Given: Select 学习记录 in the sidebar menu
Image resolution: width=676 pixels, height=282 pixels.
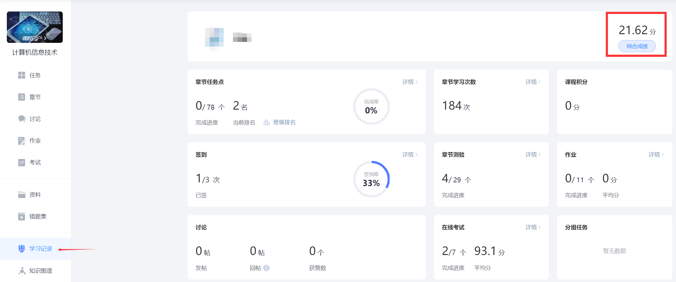Looking at the screenshot, I should coord(41,249).
